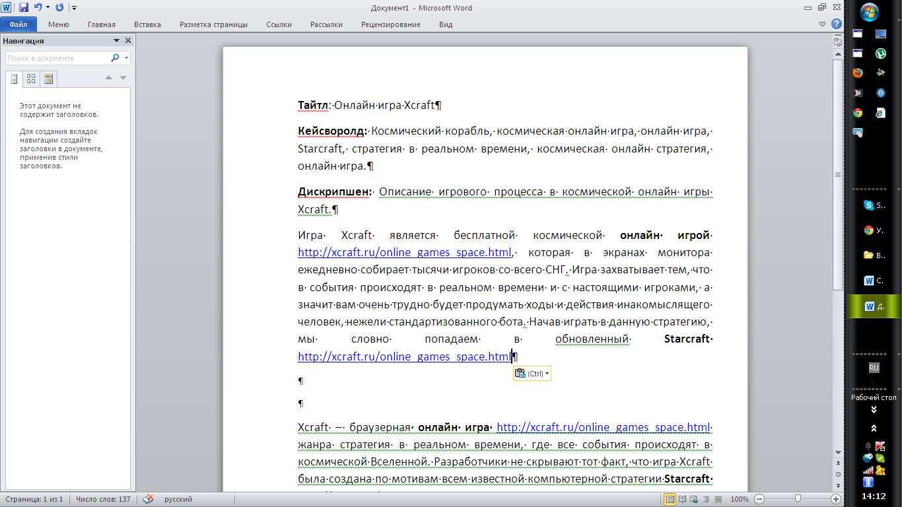Switch to the Вставка ribbon tab
Viewport: 902px width, 507px height.
coord(147,24)
